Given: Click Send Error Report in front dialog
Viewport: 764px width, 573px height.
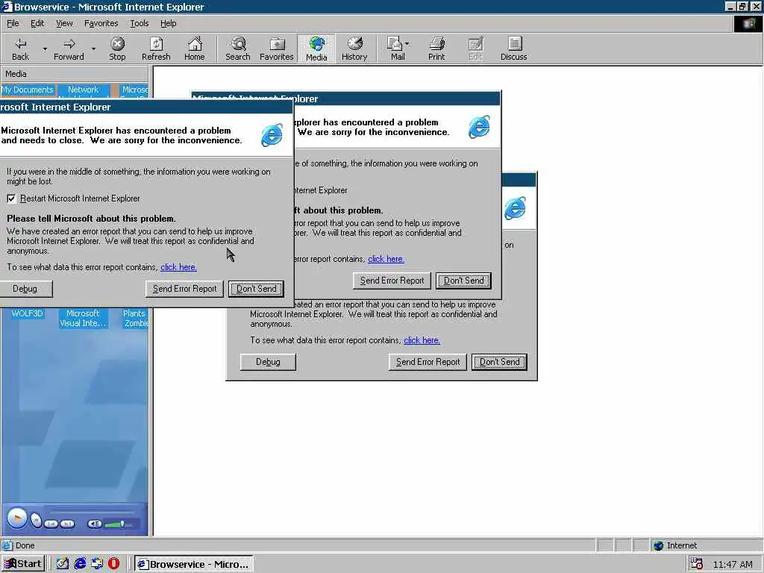Looking at the screenshot, I should point(184,289).
